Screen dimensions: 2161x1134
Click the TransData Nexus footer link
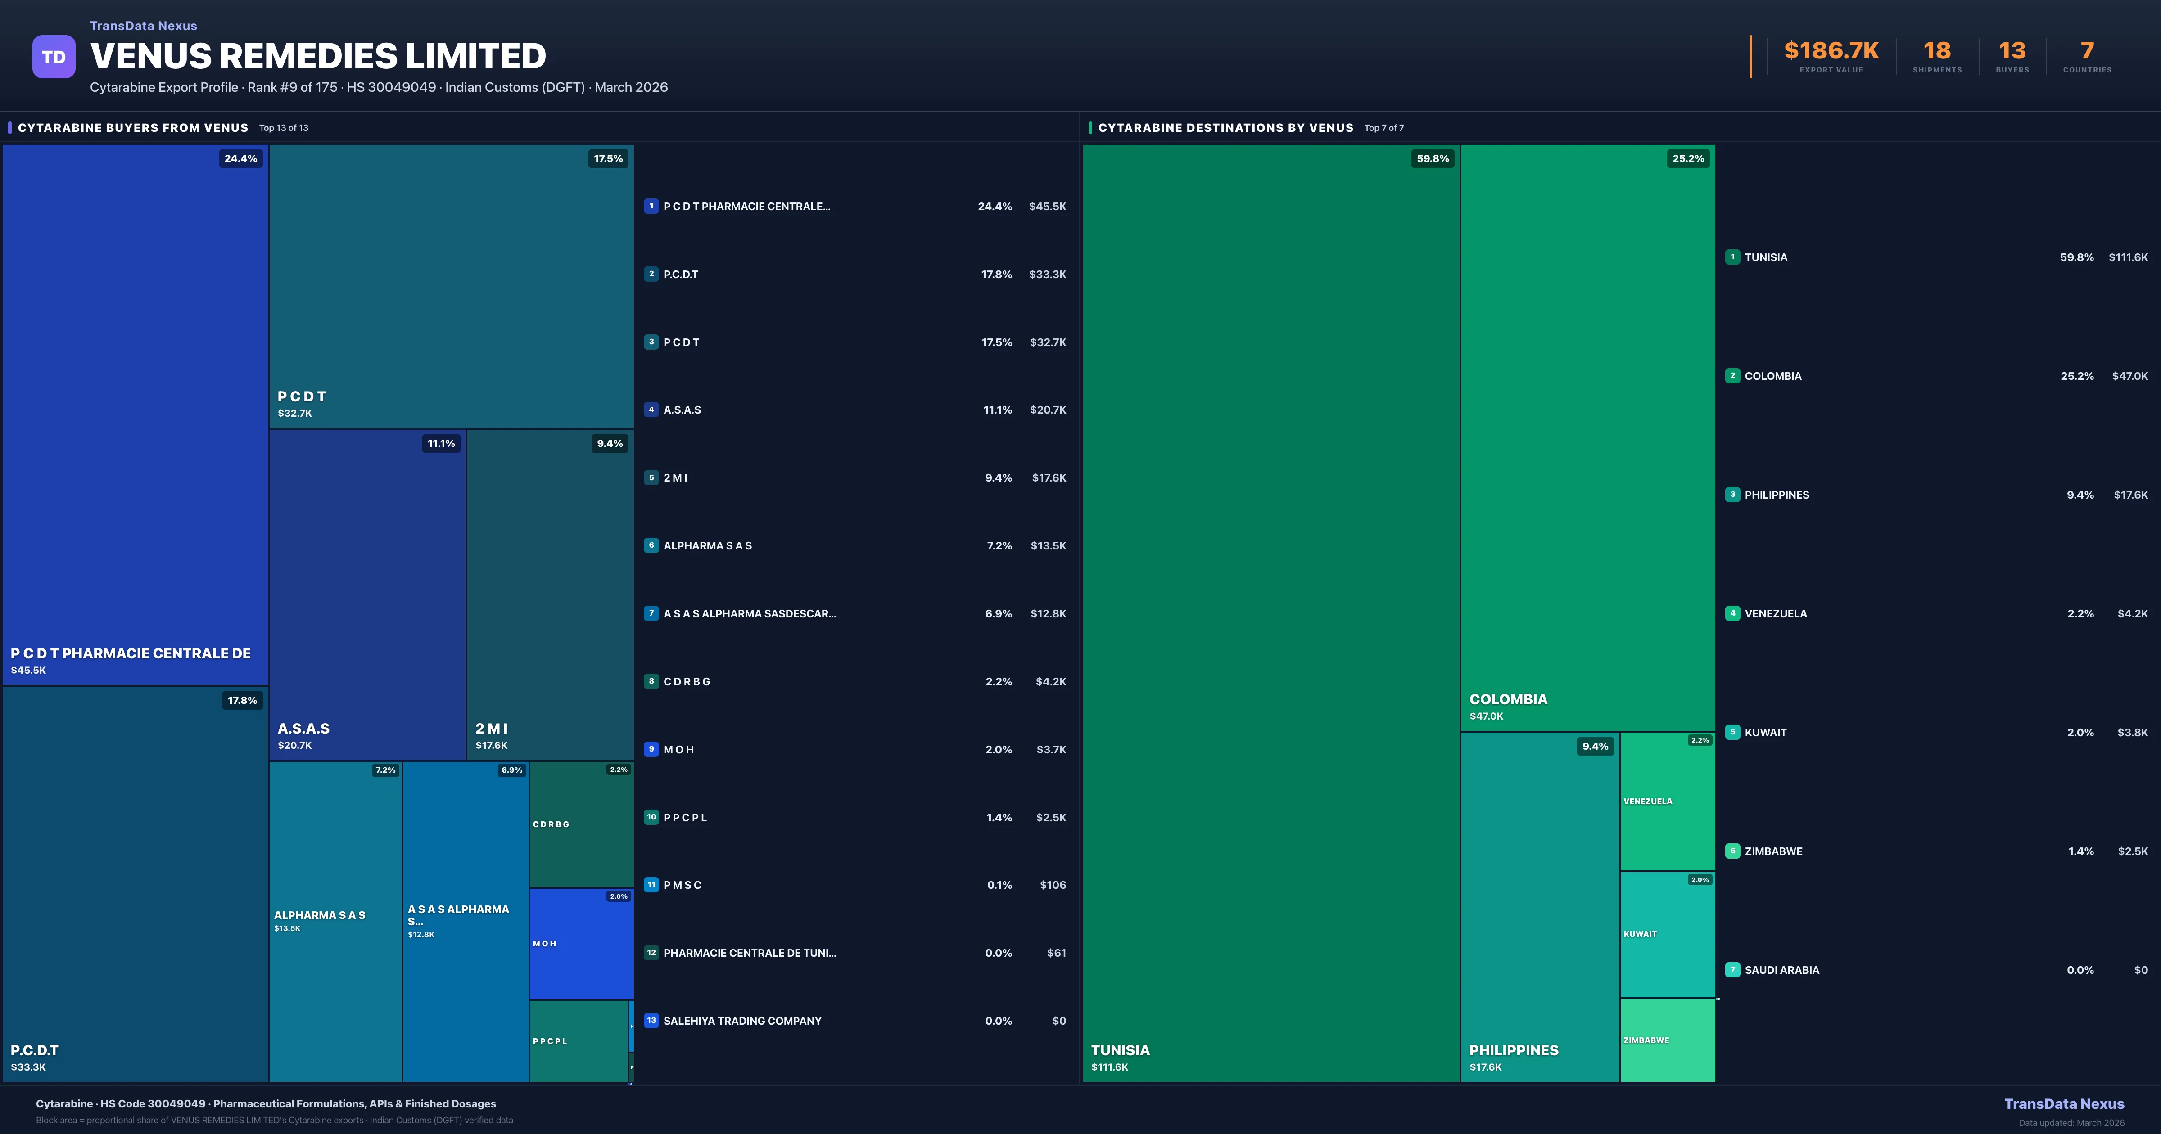[2064, 1104]
